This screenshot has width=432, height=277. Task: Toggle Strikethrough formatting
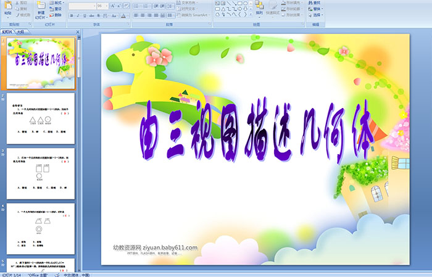(91, 15)
